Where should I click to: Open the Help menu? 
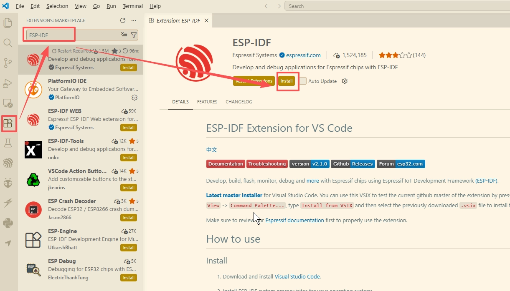(155, 6)
